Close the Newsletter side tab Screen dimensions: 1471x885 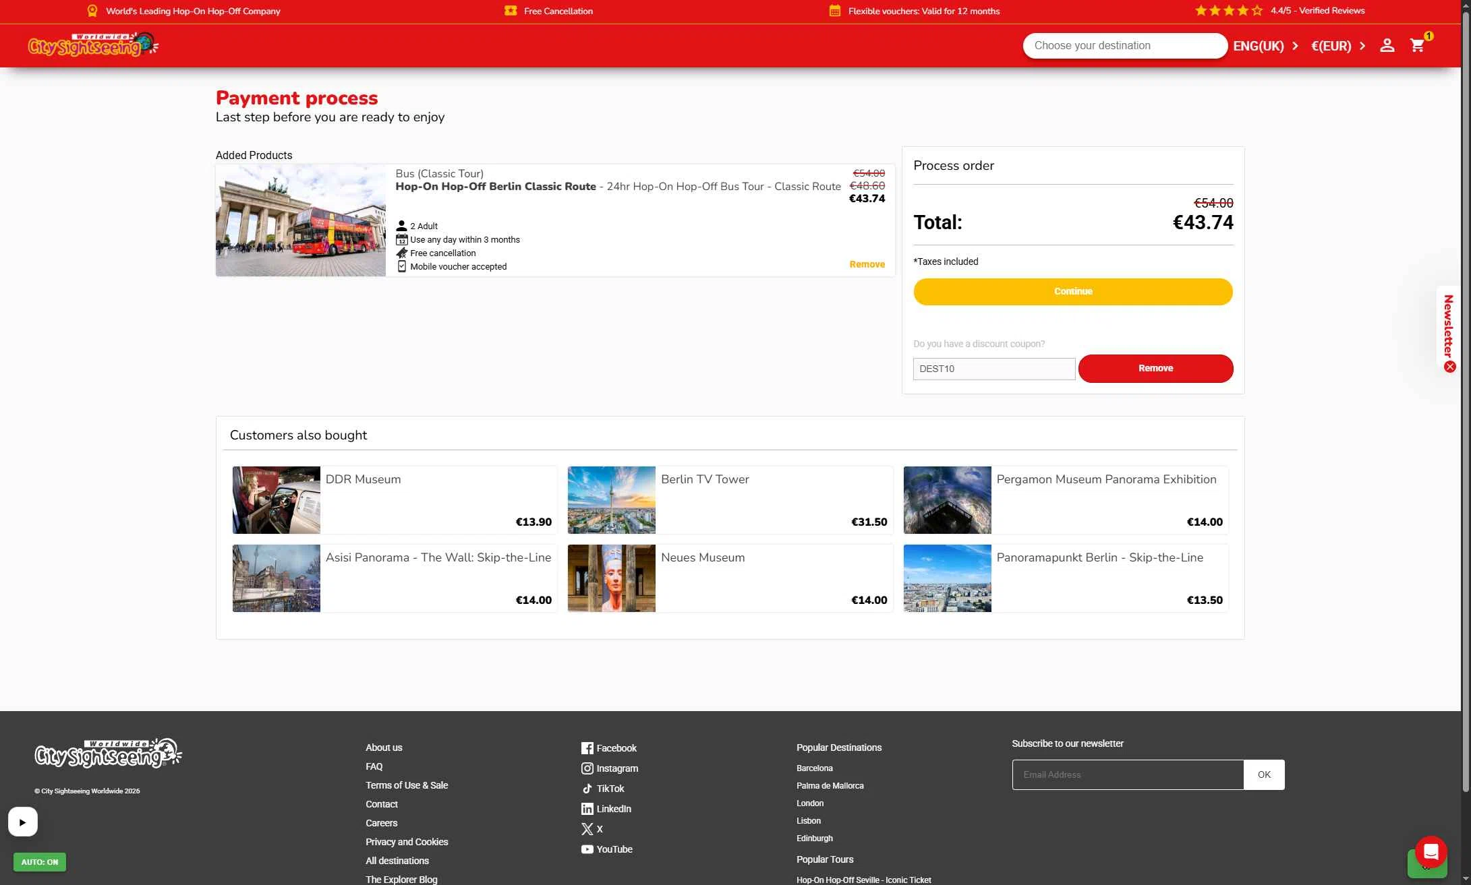(x=1449, y=367)
